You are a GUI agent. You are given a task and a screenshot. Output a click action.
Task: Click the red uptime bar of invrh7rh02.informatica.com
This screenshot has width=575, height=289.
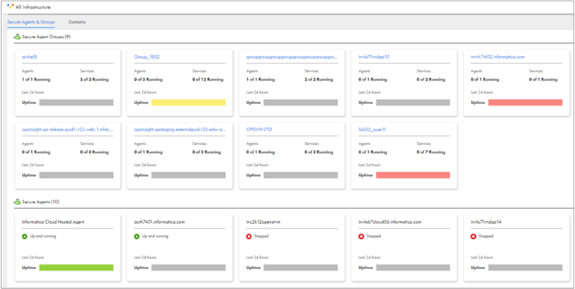click(x=525, y=103)
